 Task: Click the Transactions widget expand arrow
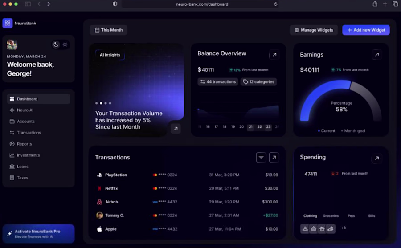tap(274, 158)
